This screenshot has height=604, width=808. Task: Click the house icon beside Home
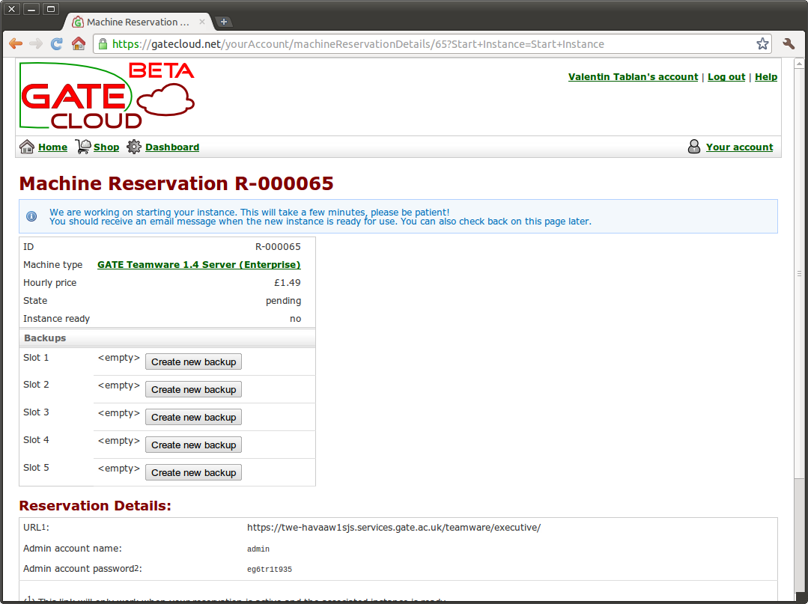(27, 147)
